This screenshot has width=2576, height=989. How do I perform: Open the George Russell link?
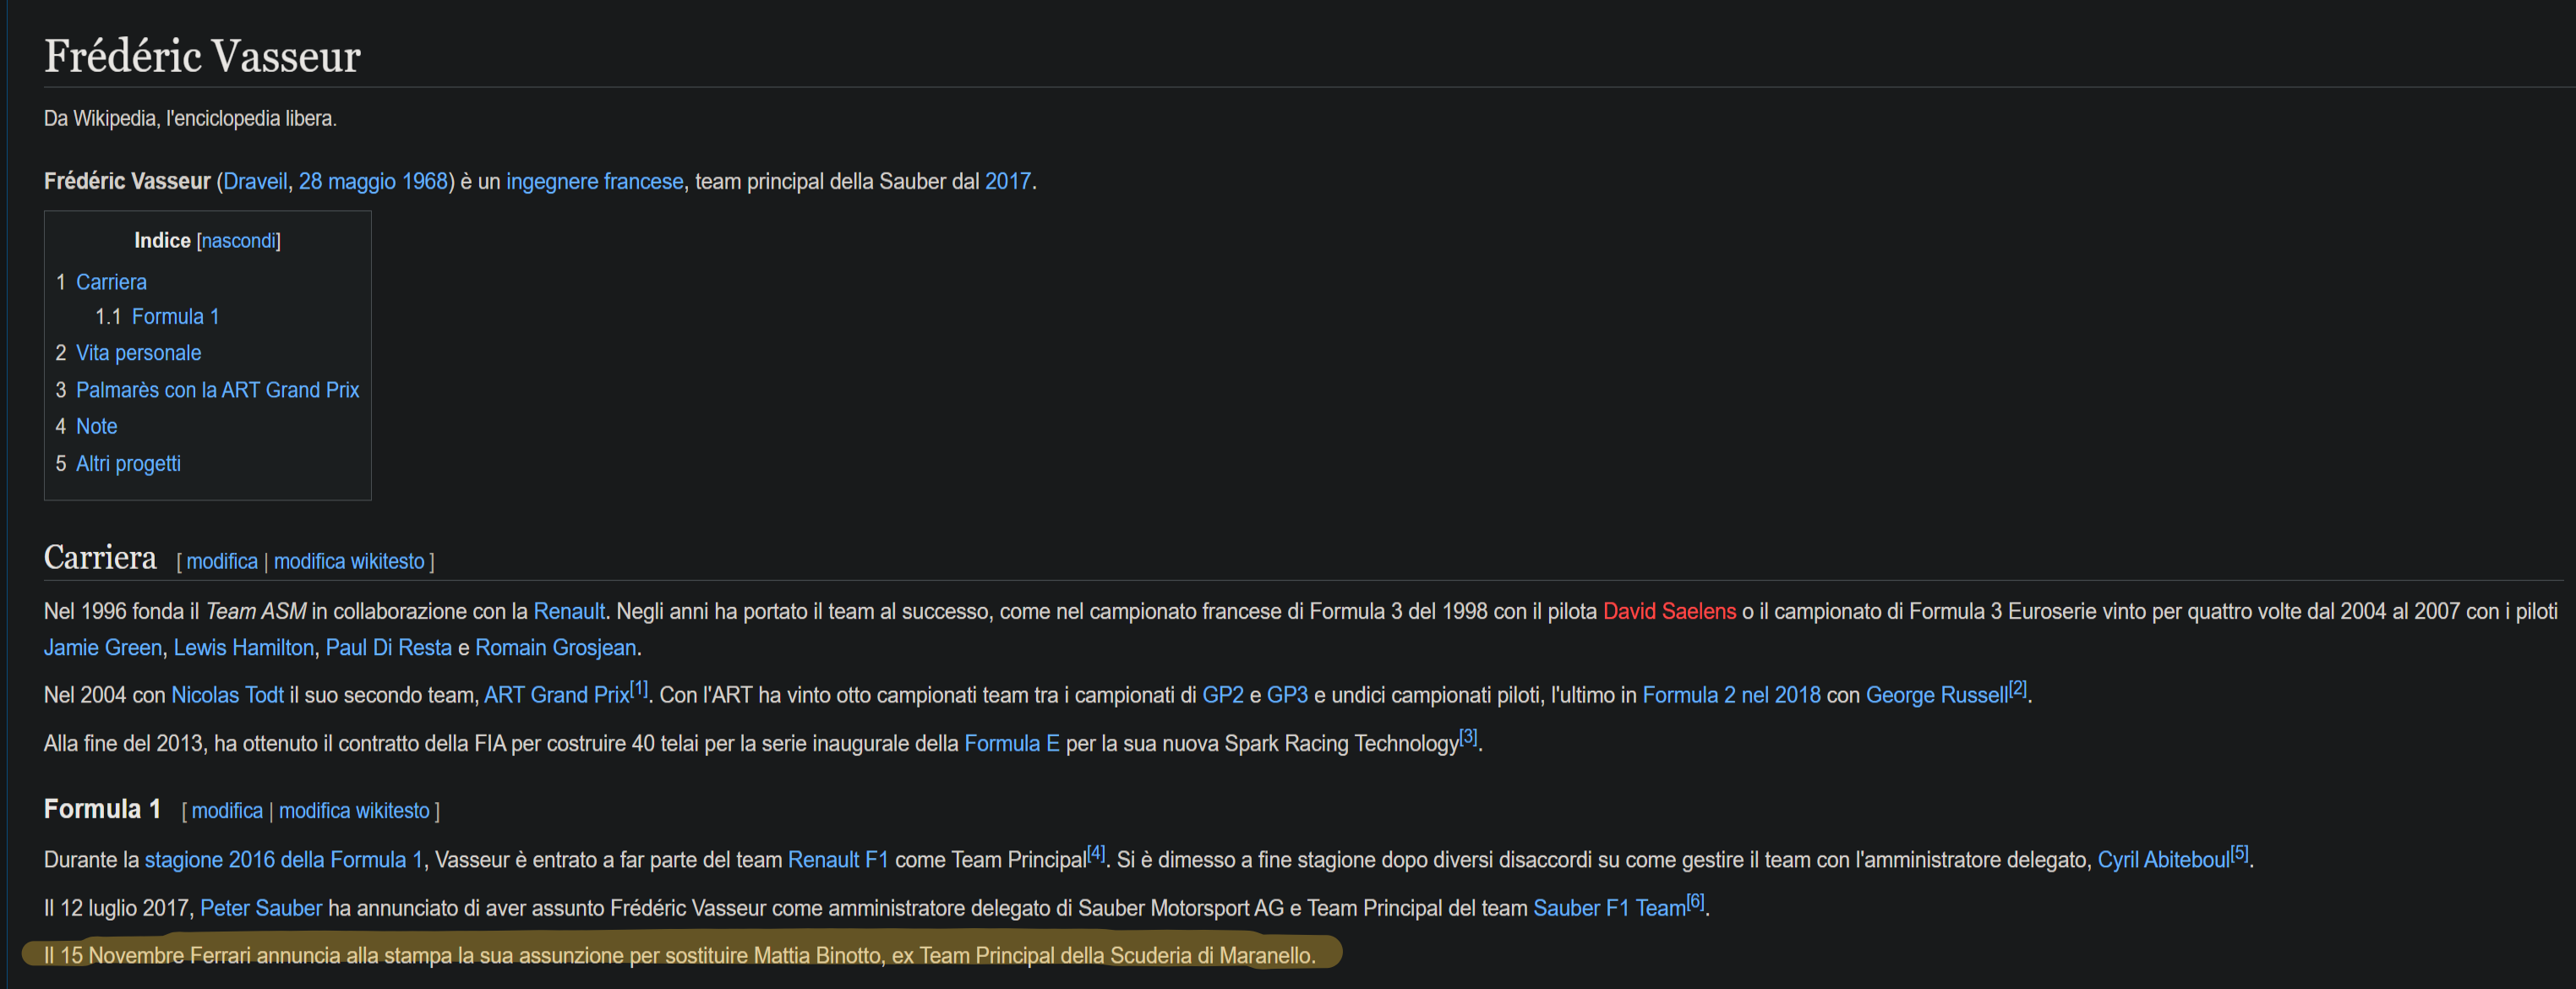[x=1937, y=695]
